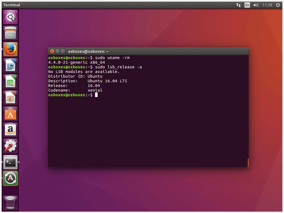The image size is (284, 213).
Task: Open the clock showing 11:29
Action: point(267,5)
